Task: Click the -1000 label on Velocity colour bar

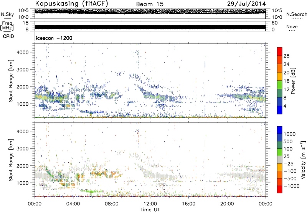Action: [292, 186]
